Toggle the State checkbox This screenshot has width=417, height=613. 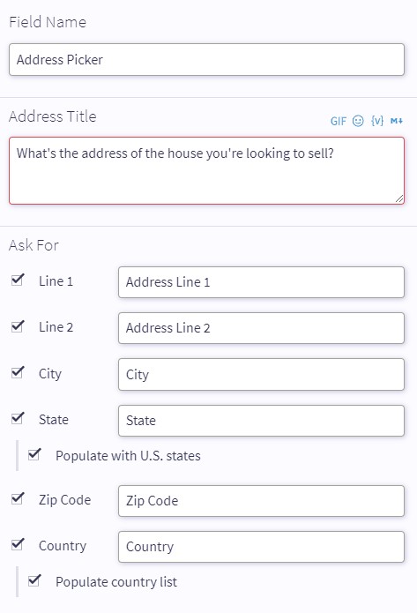pos(18,418)
